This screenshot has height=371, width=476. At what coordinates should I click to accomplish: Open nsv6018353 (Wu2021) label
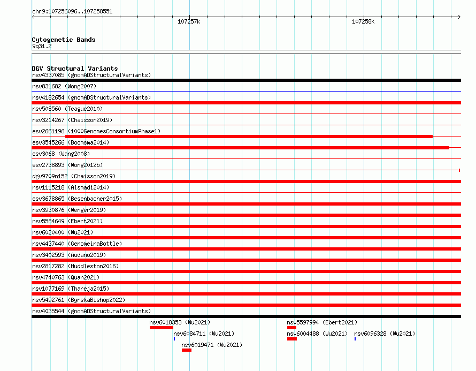pyautogui.click(x=180, y=322)
